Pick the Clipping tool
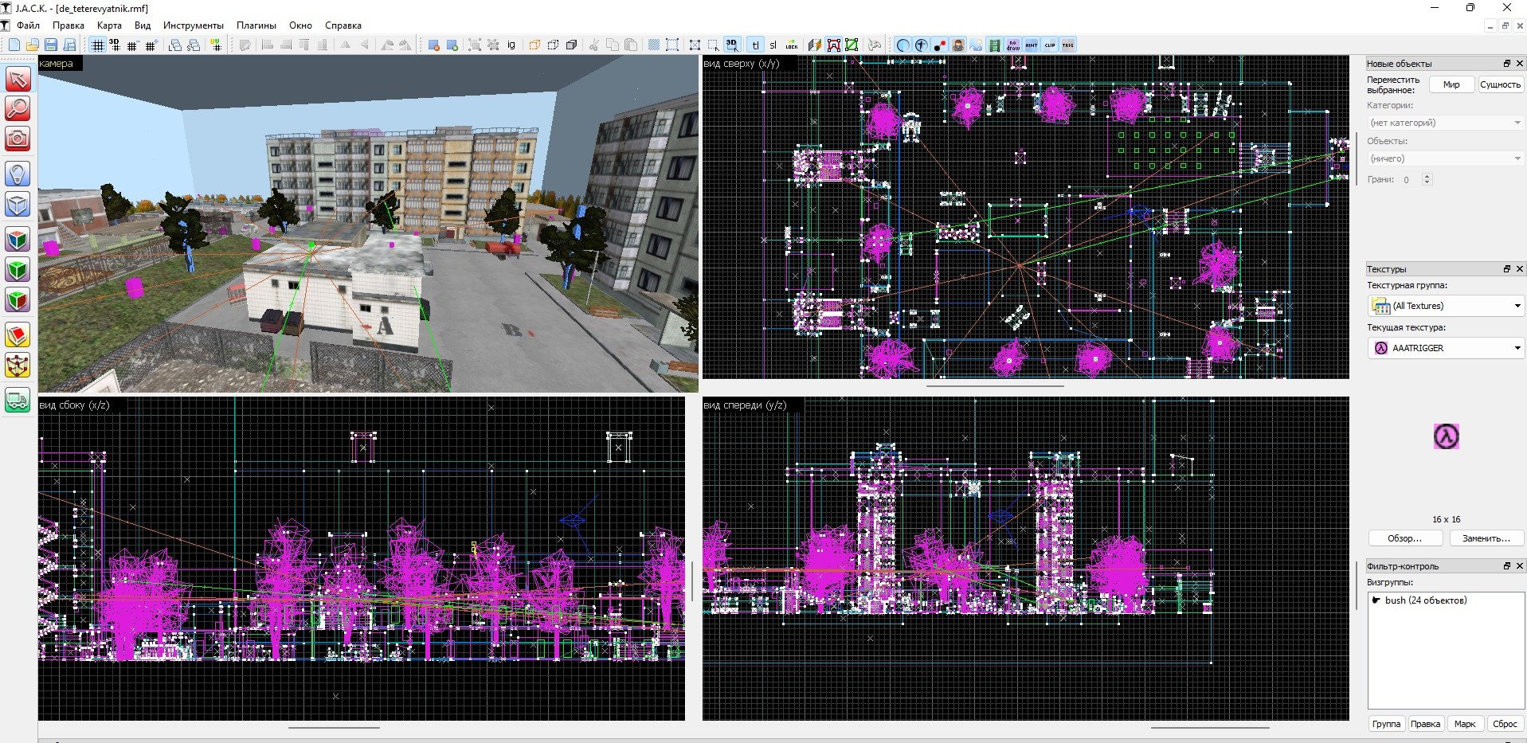This screenshot has height=743, width=1527. pyautogui.click(x=18, y=335)
